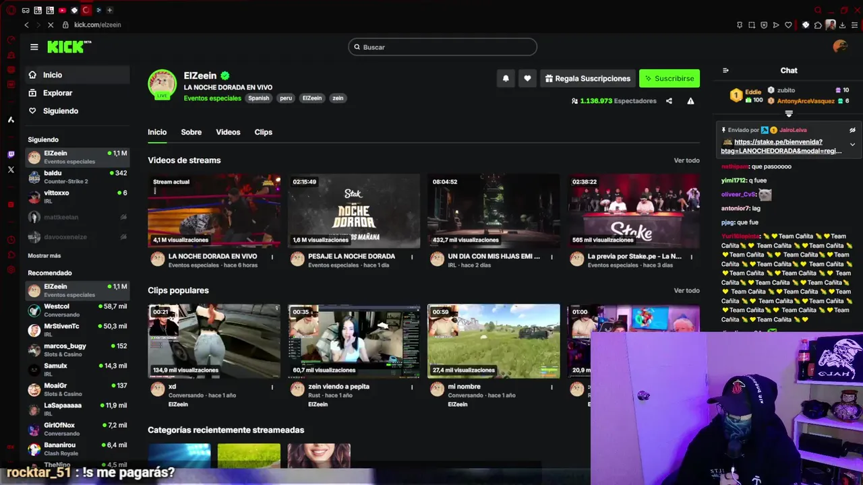Click the green Suscribirse button
Image resolution: width=863 pixels, height=485 pixels.
coord(669,78)
